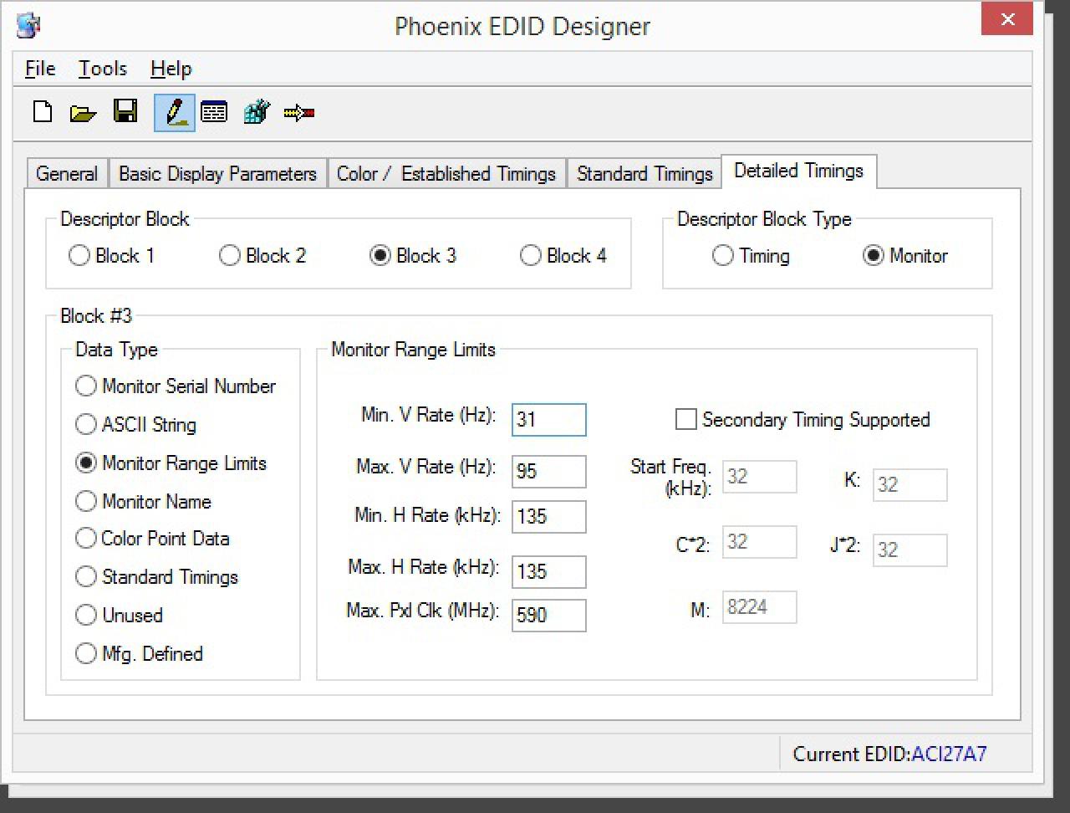Screen dimensions: 1070x813
Task: Click the New blank document toolbar icon
Action: tap(42, 112)
